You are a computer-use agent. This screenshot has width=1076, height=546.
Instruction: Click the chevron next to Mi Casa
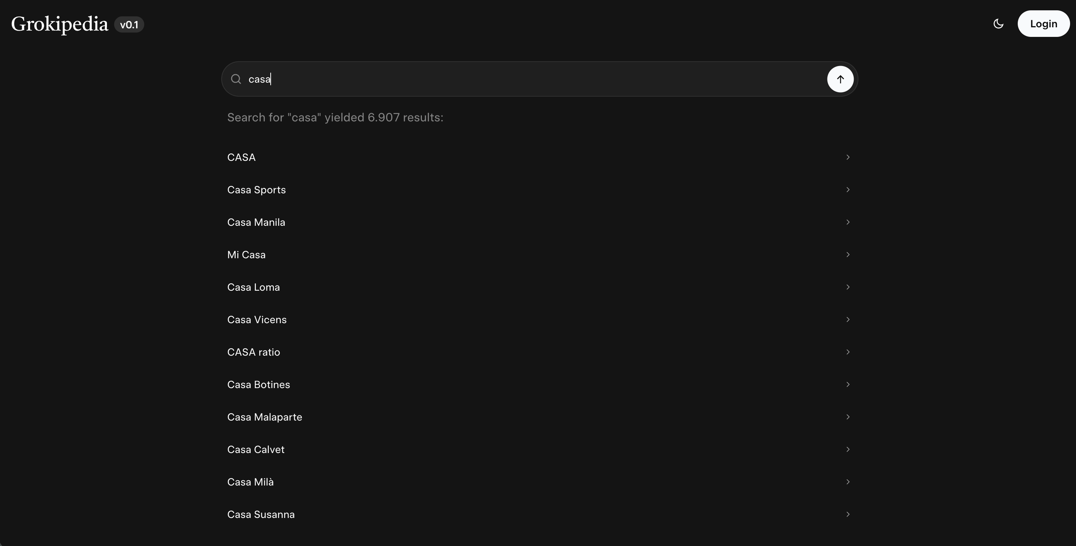tap(847, 255)
